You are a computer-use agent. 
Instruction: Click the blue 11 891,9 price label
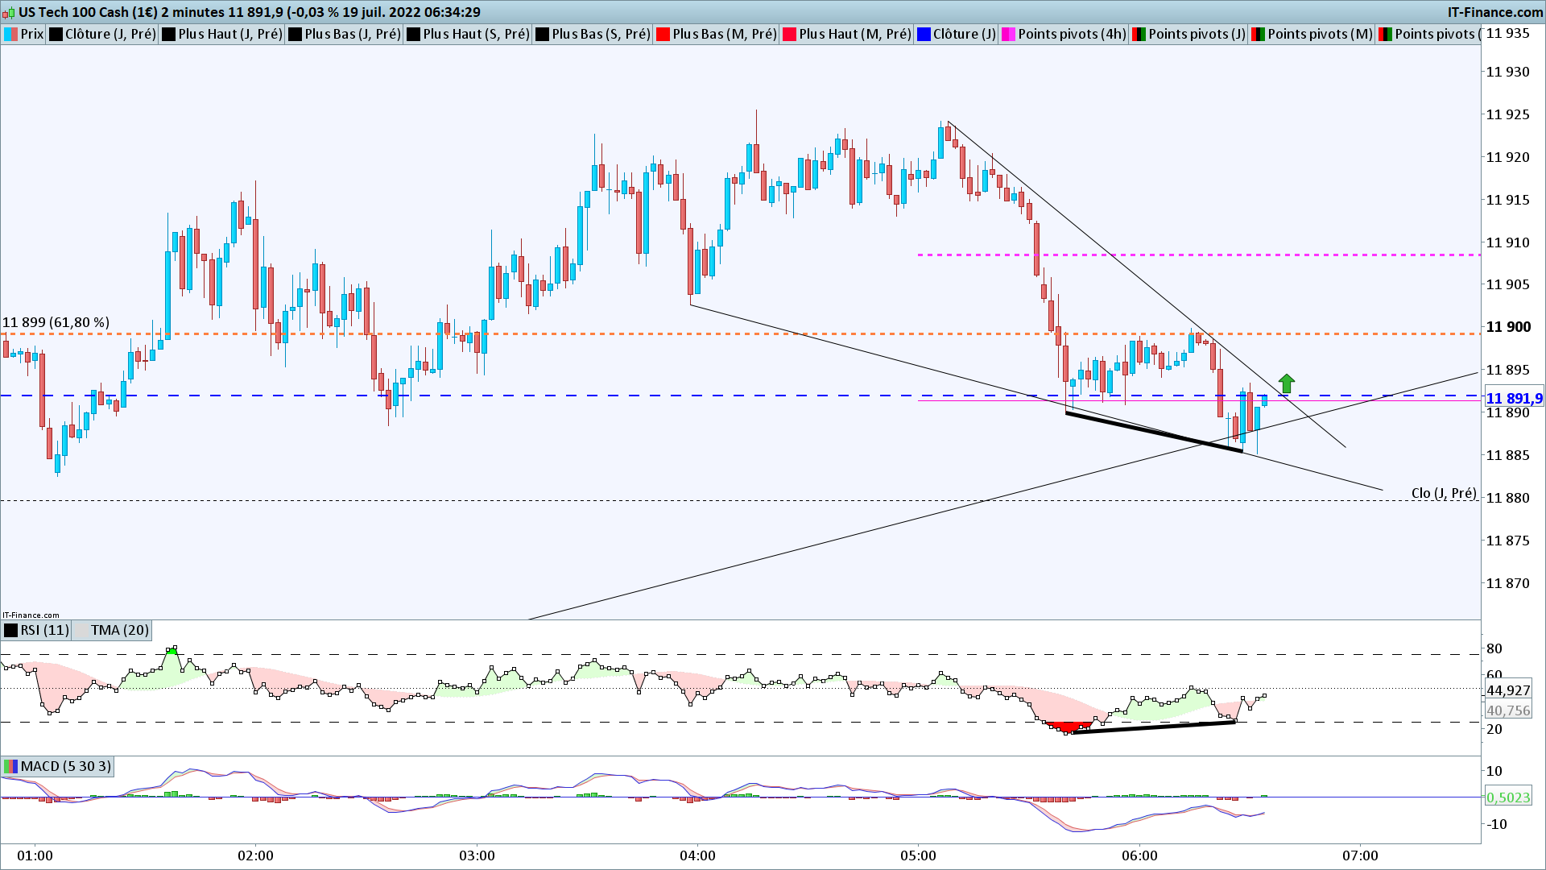tap(1513, 399)
